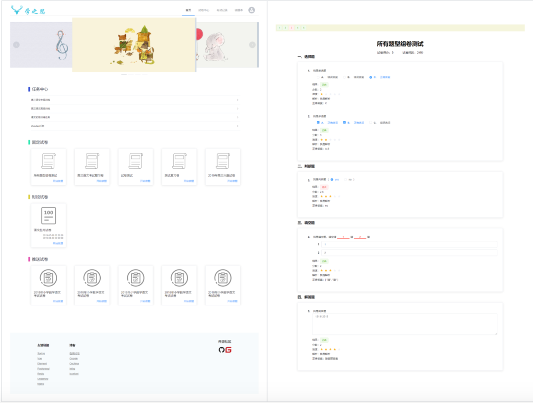Open the user avatar menu
This screenshot has width=533, height=403.
[252, 10]
